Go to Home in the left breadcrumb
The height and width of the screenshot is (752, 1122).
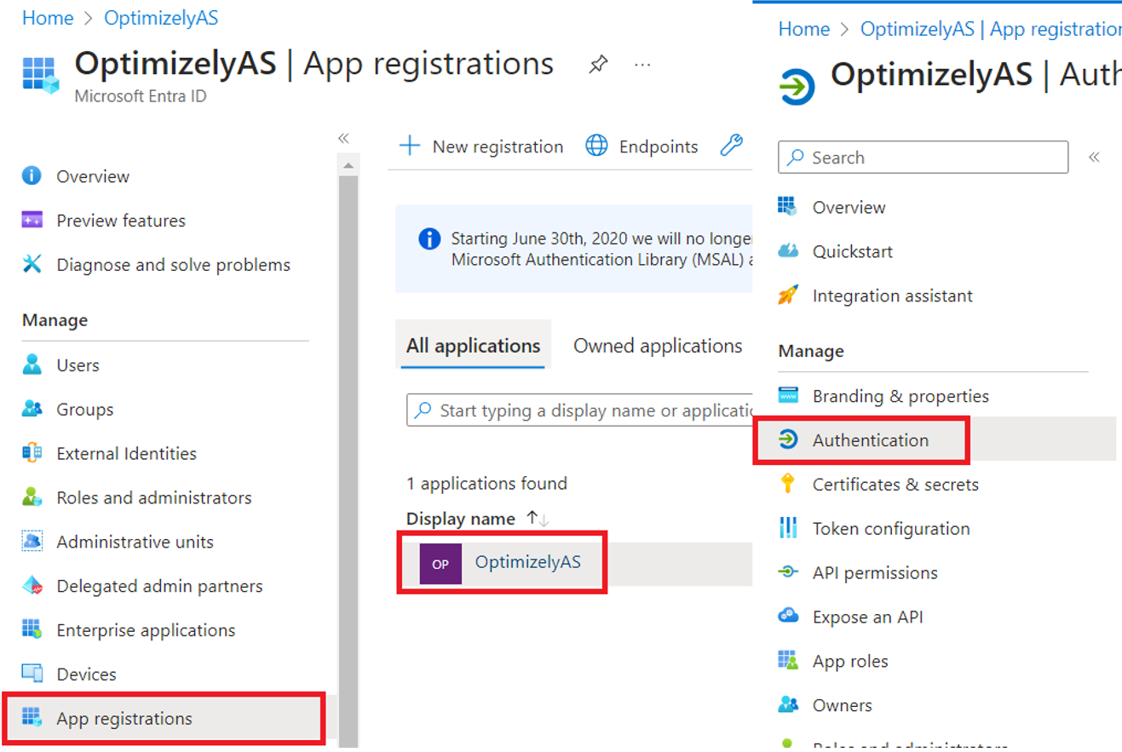coord(48,18)
